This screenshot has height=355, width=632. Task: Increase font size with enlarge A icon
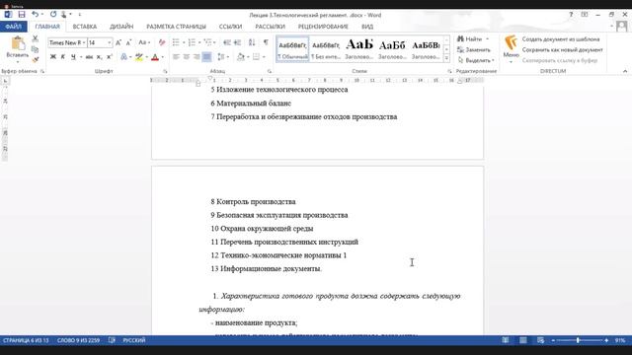[x=118, y=42]
